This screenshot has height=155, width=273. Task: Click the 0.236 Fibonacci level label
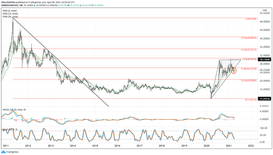point(249,80)
